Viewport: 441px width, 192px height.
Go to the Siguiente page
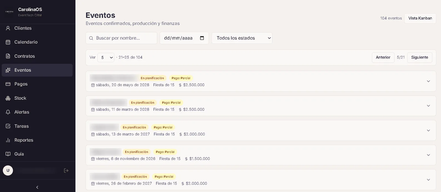pos(420,58)
